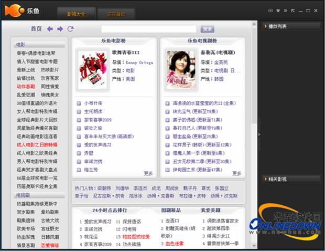The image size is (325, 251).
Task: Open movie link 非诚勿扰 in movie chart
Action: [93, 162]
